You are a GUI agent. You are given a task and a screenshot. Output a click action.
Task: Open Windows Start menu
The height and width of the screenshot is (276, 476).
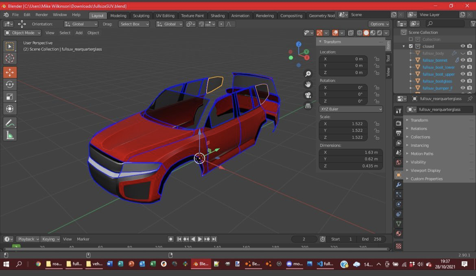(6, 264)
